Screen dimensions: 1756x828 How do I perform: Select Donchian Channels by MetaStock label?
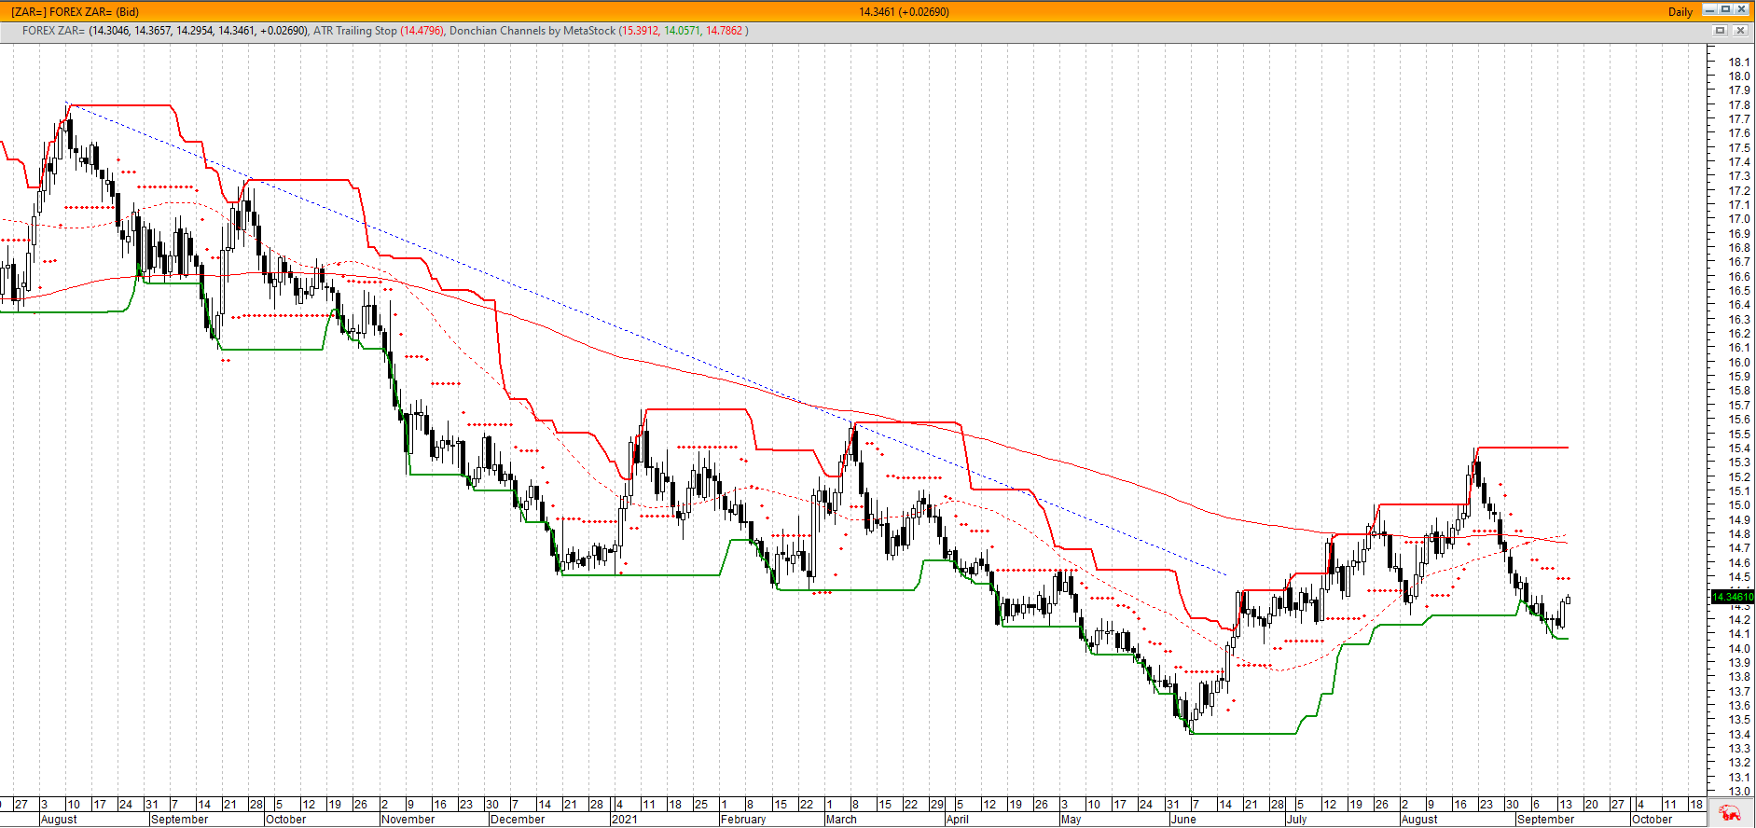(x=532, y=31)
